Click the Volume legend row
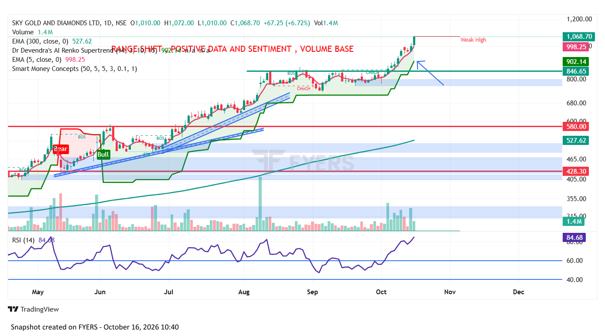This screenshot has width=605, height=336. (33, 32)
